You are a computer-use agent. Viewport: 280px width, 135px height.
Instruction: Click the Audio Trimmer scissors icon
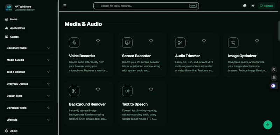[x=180, y=43]
